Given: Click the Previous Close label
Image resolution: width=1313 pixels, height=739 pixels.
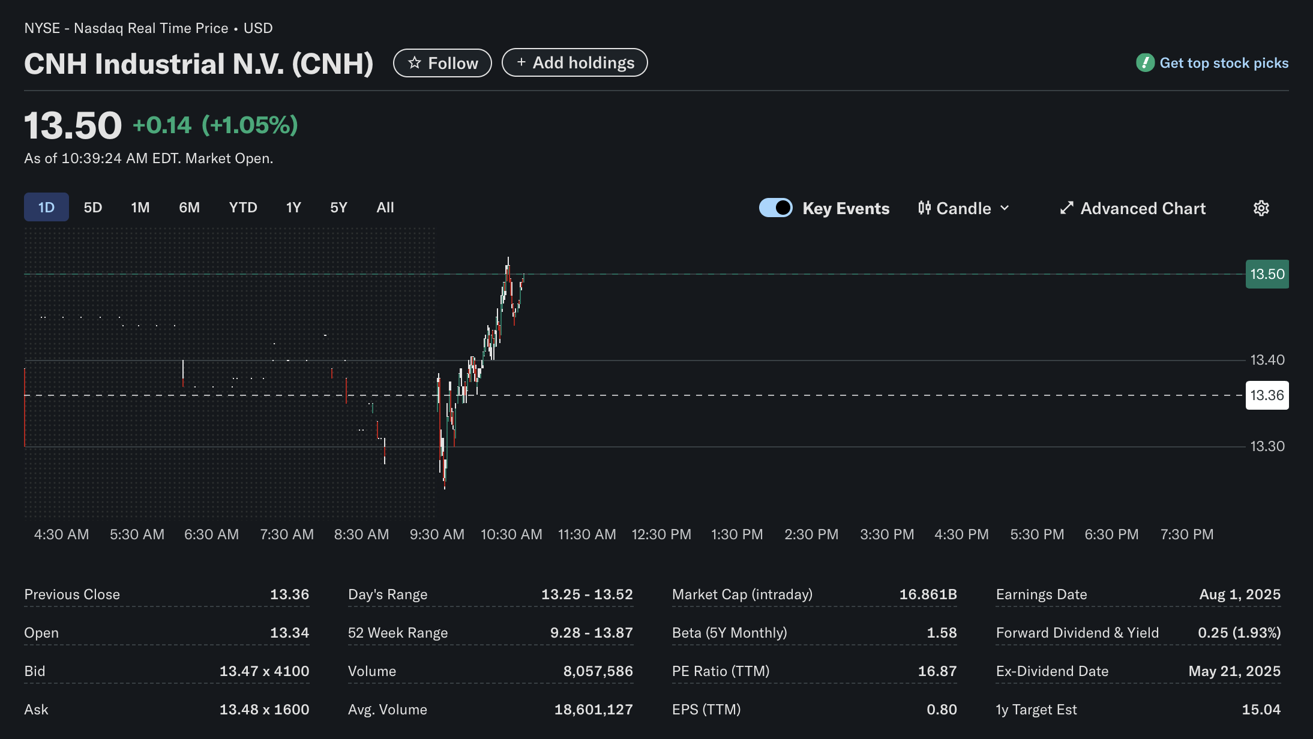Looking at the screenshot, I should (x=72, y=594).
